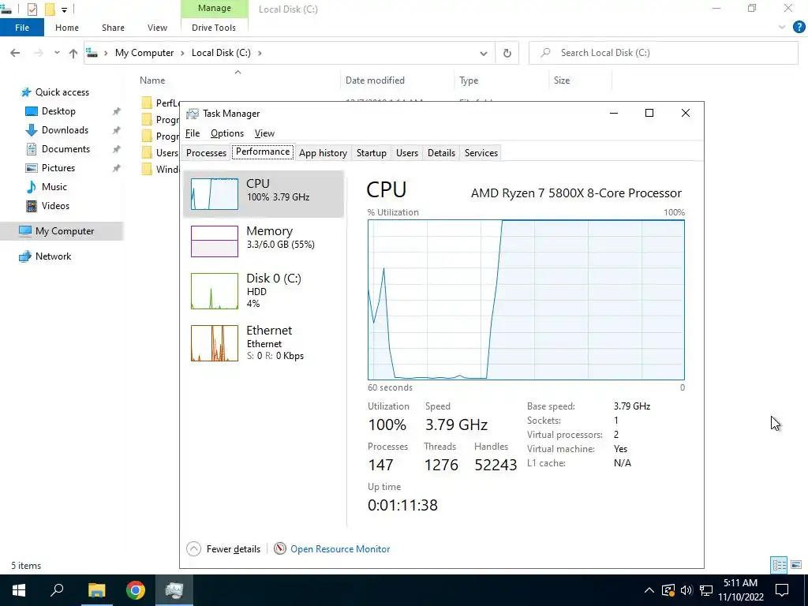Open Pictures in the navigation pane
The image size is (808, 606).
point(58,168)
